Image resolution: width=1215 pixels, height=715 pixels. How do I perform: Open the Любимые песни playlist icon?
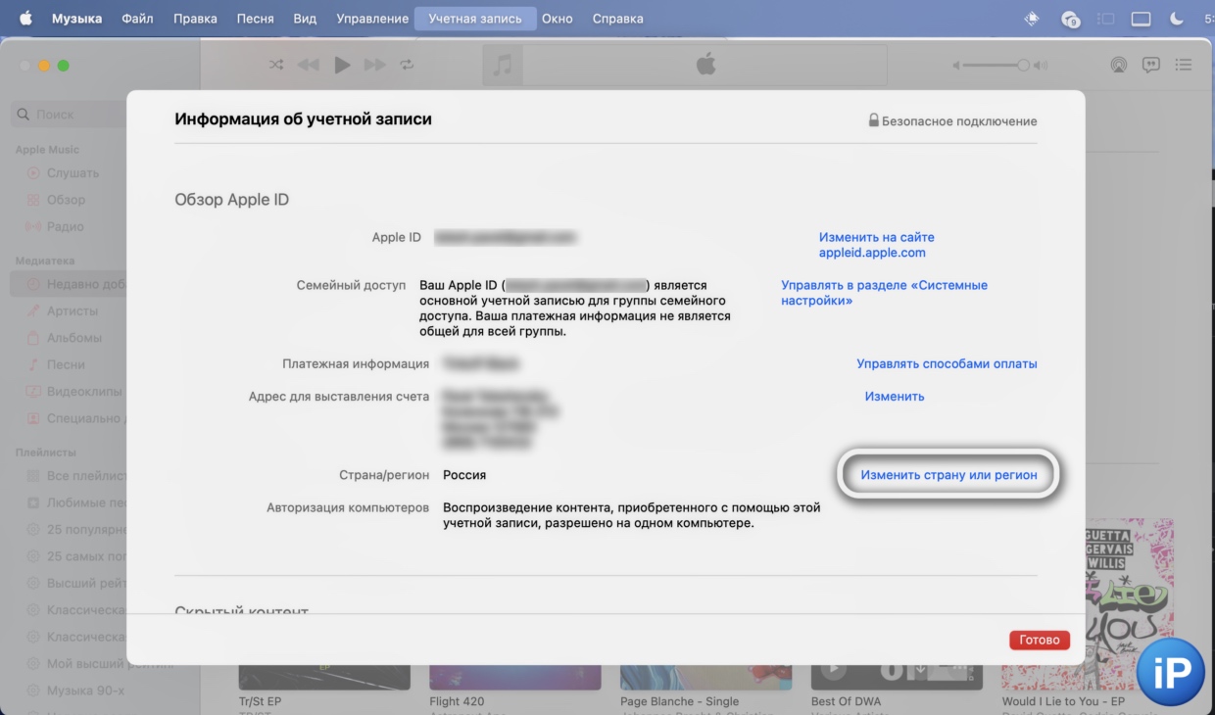coord(33,502)
